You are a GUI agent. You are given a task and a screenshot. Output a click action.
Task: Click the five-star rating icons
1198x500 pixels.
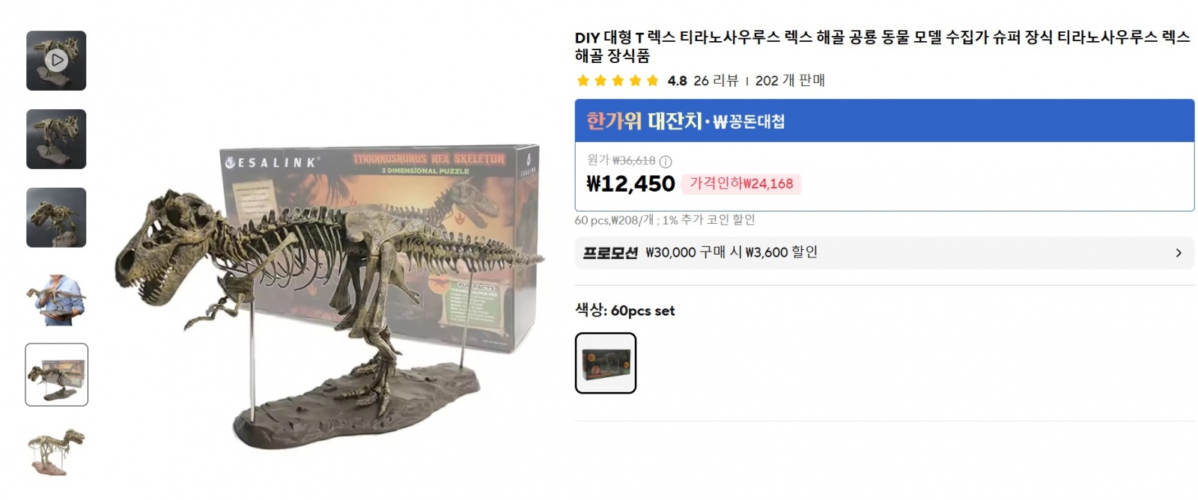tap(618, 81)
